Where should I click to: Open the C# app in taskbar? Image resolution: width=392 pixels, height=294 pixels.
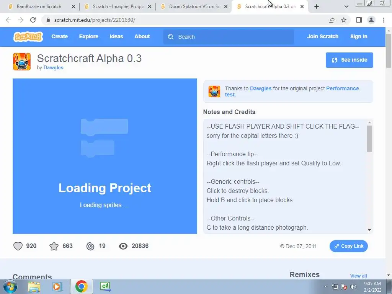click(x=105, y=286)
